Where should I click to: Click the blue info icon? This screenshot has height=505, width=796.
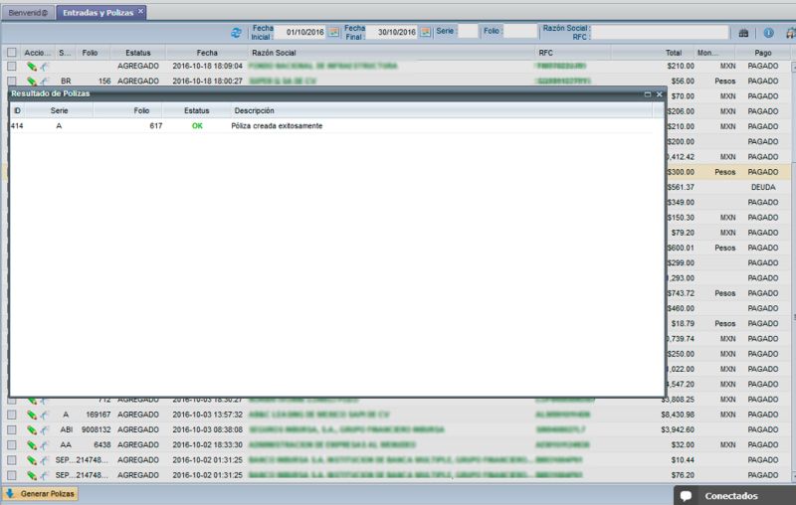(x=768, y=33)
